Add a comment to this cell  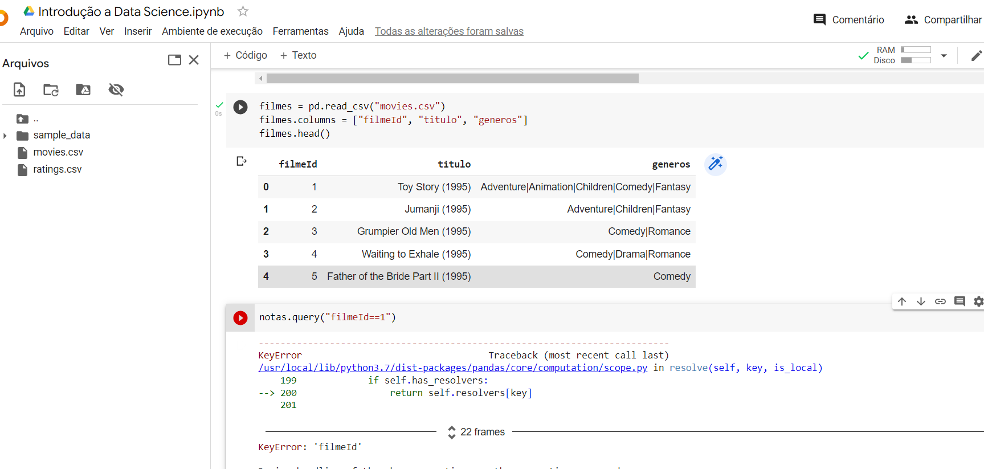[959, 301]
